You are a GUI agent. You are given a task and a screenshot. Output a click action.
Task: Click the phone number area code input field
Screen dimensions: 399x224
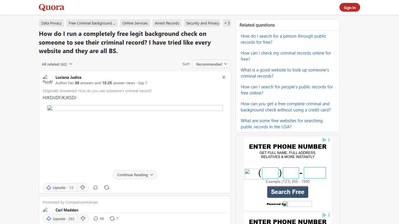coord(270,173)
